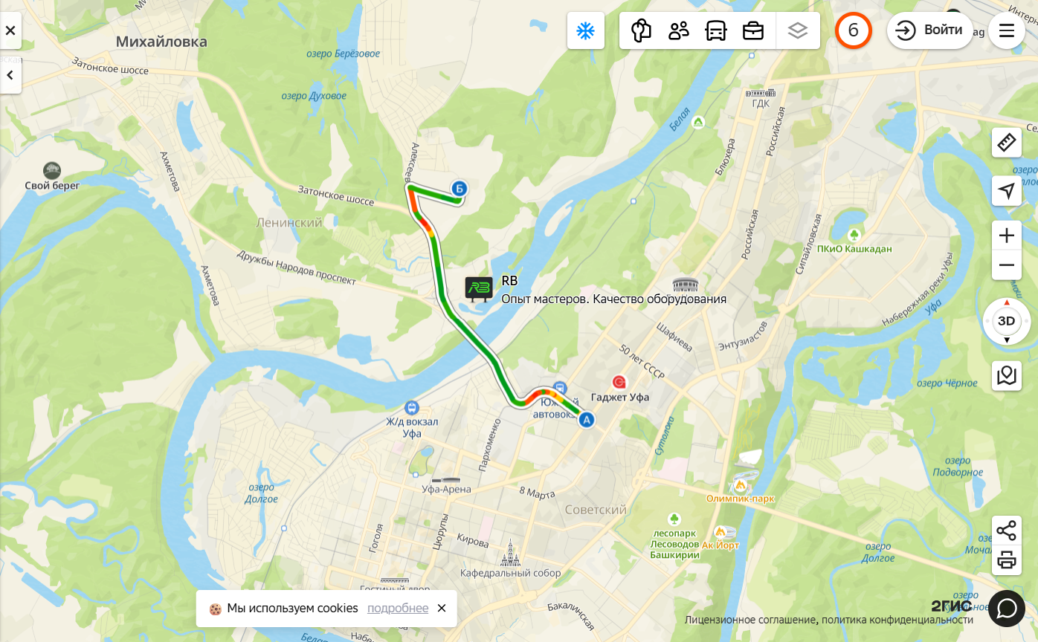Toggle the snowflake winter mode button
The height and width of the screenshot is (642, 1038).
(x=586, y=30)
